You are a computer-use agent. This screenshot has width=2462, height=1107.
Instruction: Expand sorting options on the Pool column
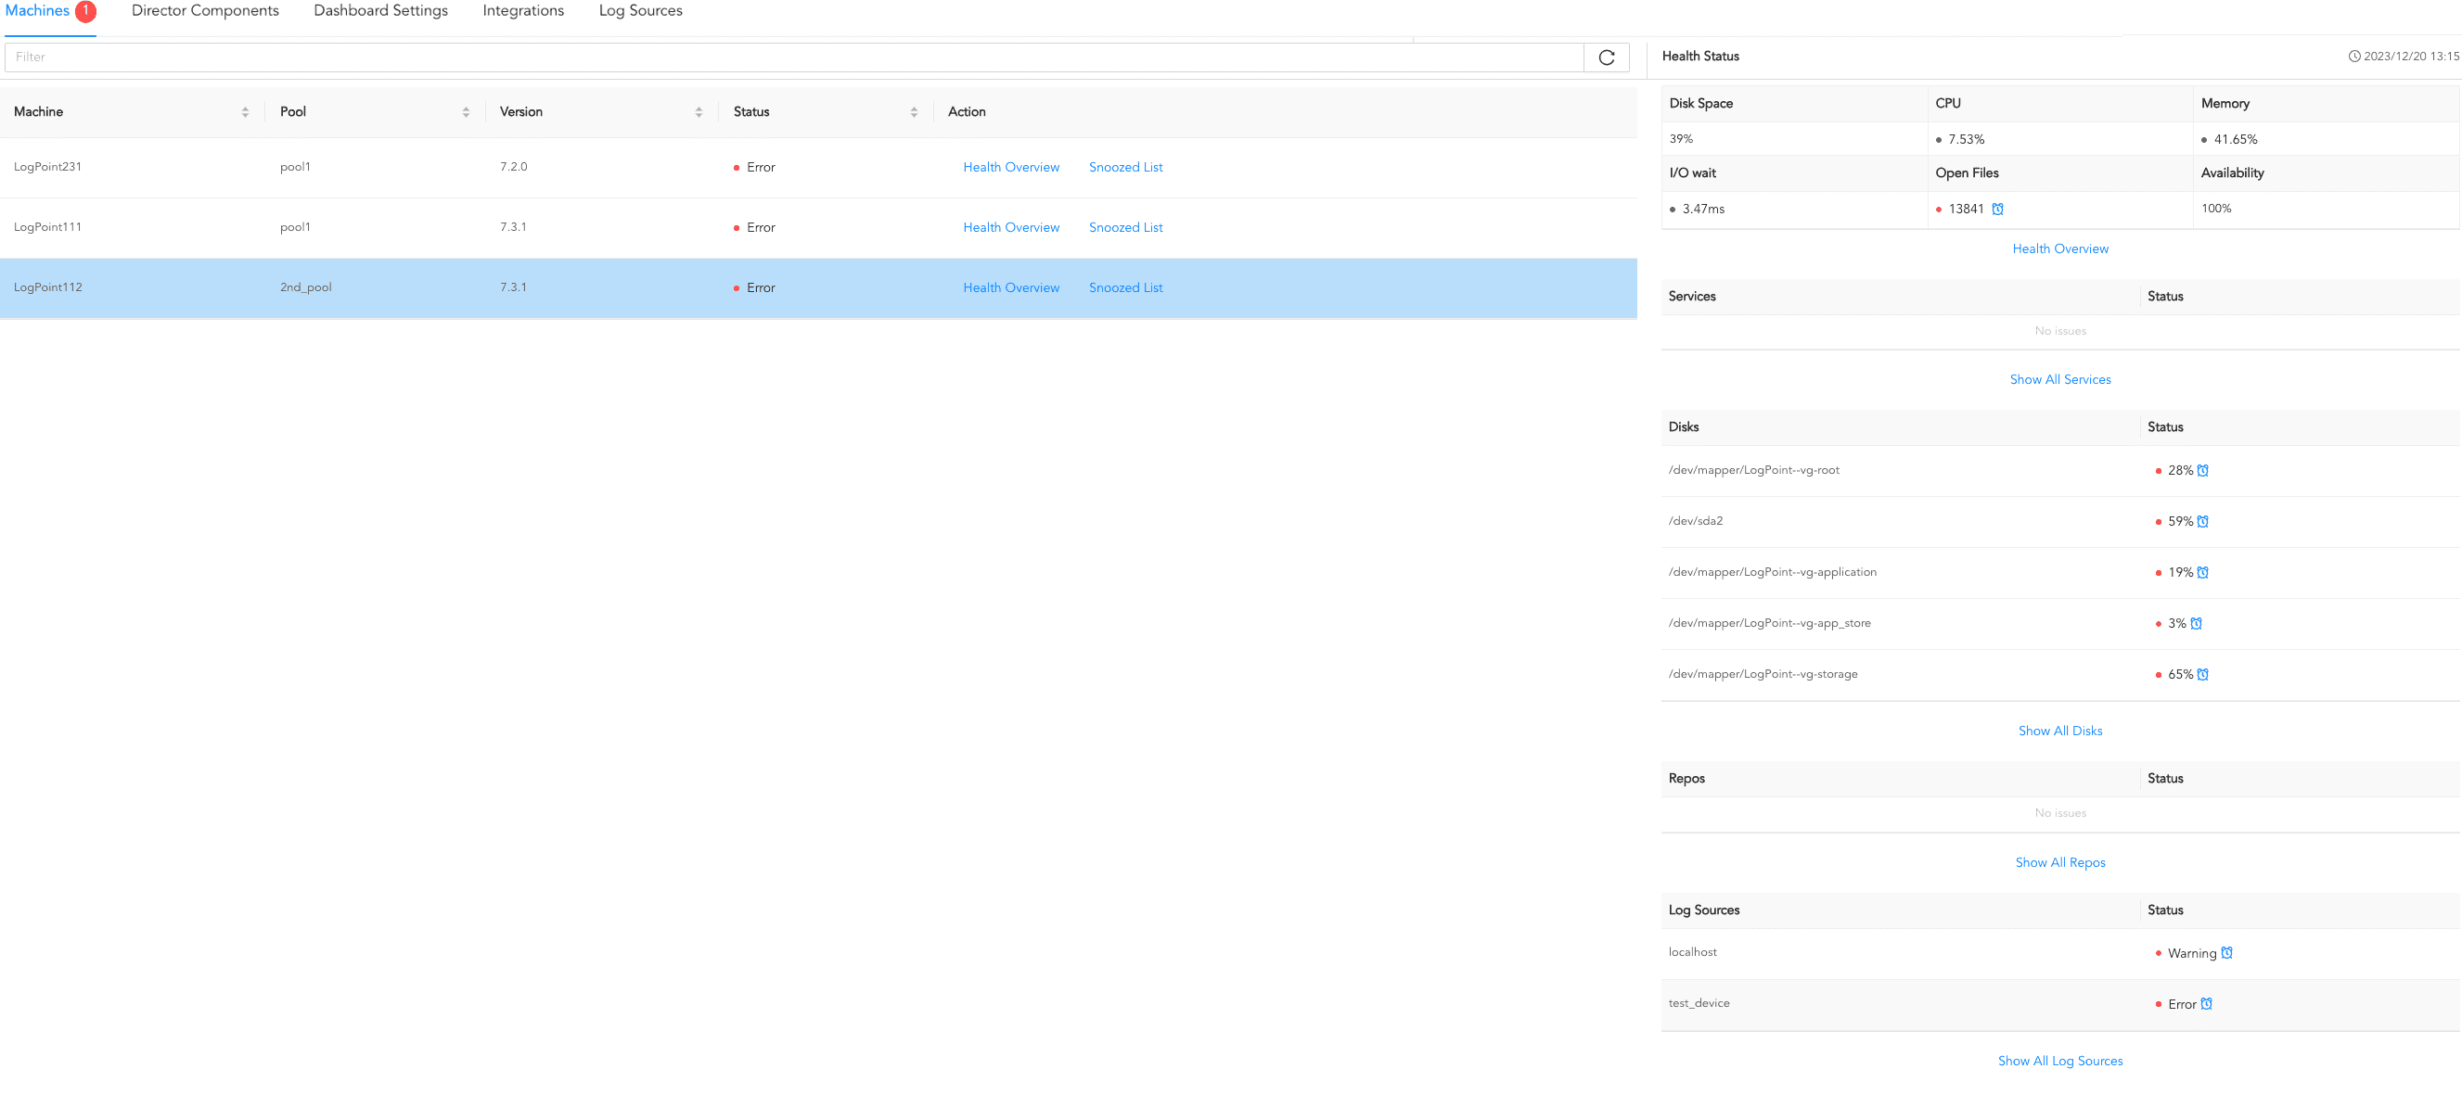(x=467, y=112)
